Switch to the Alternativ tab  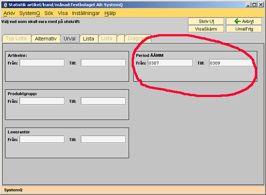tap(46, 39)
